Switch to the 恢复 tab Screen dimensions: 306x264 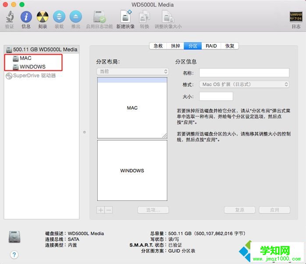click(x=230, y=46)
